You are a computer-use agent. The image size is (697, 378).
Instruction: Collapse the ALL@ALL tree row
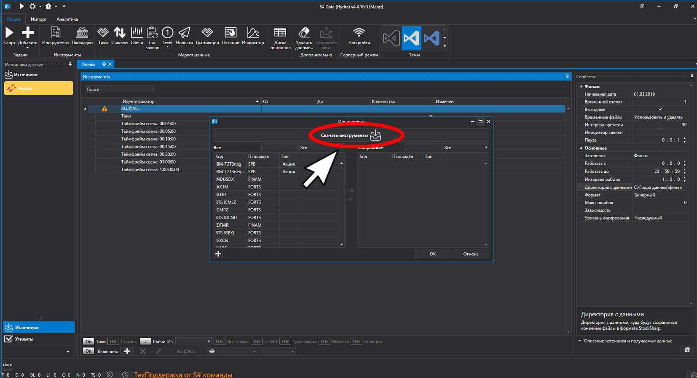click(85, 108)
